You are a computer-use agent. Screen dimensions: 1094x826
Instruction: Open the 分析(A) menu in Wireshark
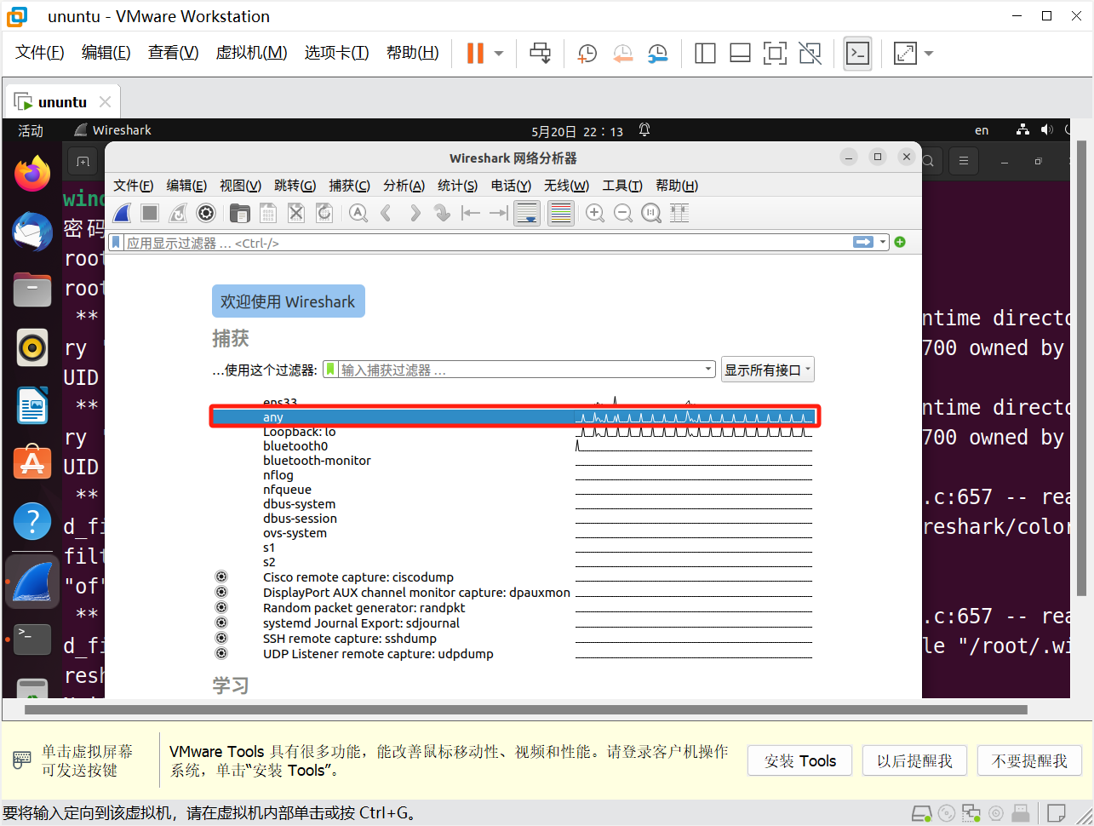[404, 186]
